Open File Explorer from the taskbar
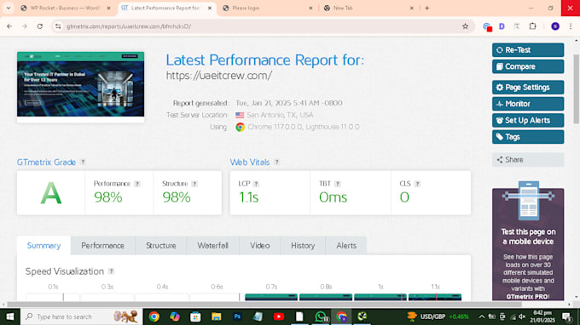This screenshot has height=325, width=580. point(216,316)
